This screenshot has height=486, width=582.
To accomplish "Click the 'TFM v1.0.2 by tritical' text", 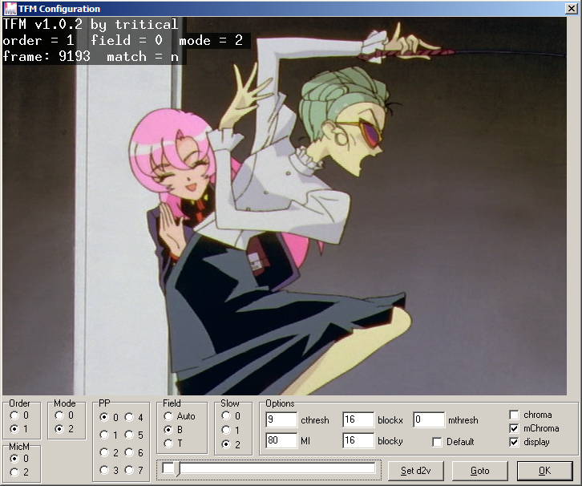I will 91,25.
